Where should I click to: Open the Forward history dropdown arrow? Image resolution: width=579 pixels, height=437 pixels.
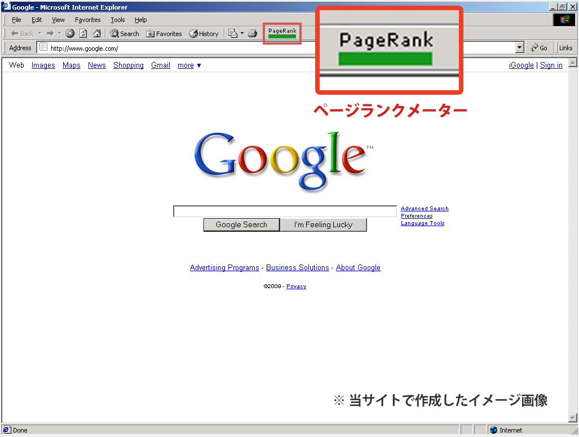click(x=59, y=34)
